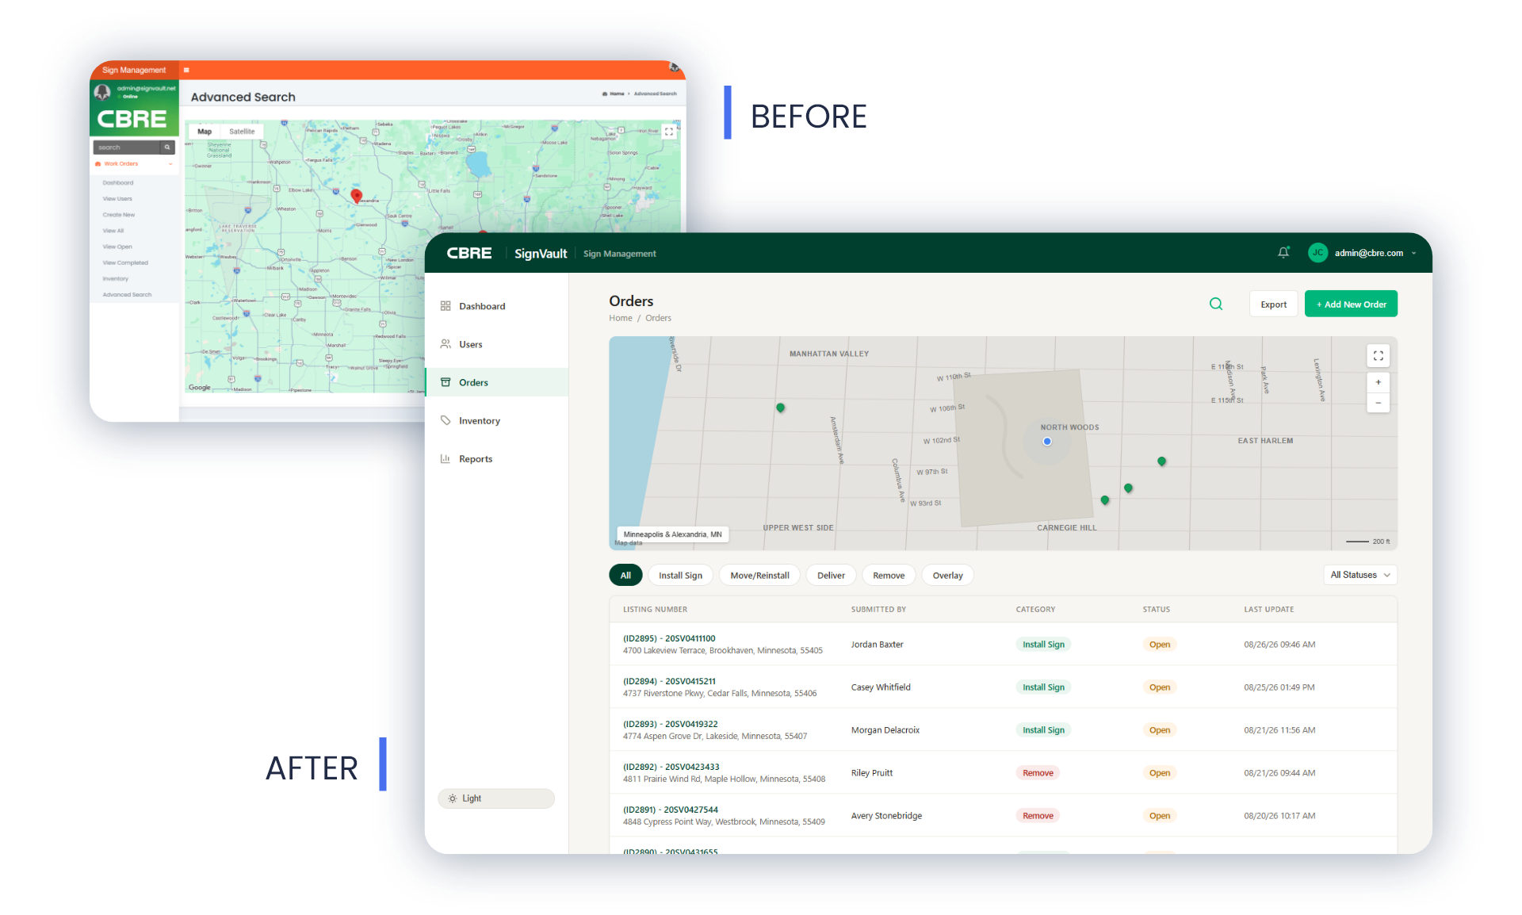Click the Reports bar chart icon
Screen dimensions: 1522x915
tap(446, 458)
